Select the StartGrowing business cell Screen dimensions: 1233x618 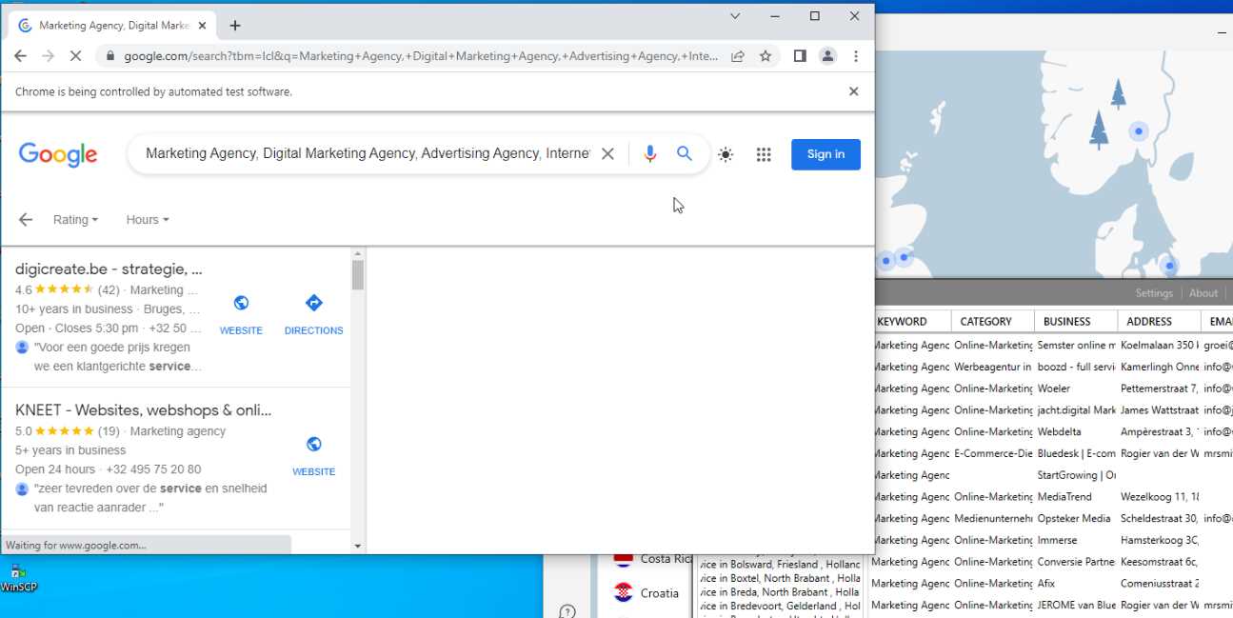(1076, 475)
